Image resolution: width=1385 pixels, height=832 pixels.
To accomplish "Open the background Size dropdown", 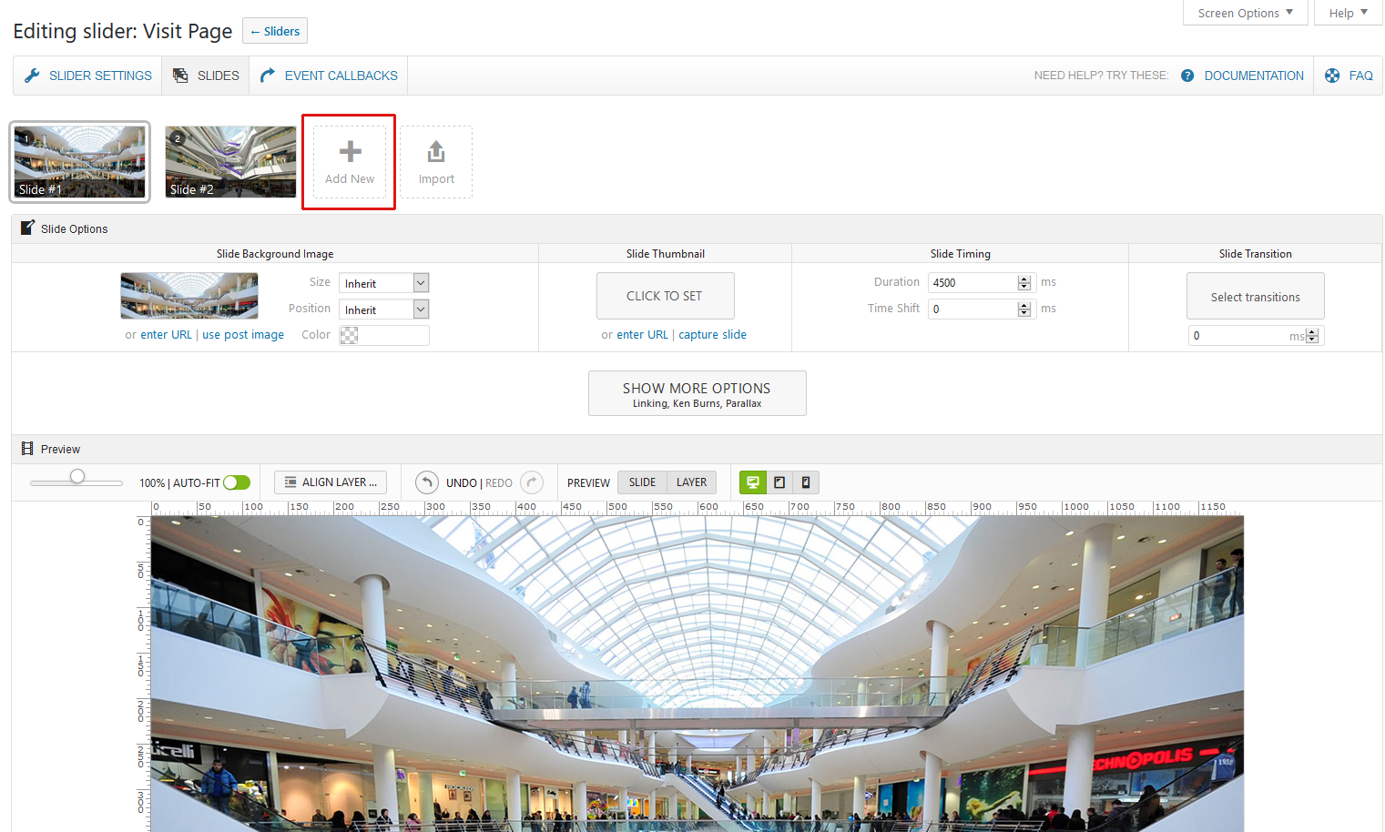I will click(x=383, y=283).
